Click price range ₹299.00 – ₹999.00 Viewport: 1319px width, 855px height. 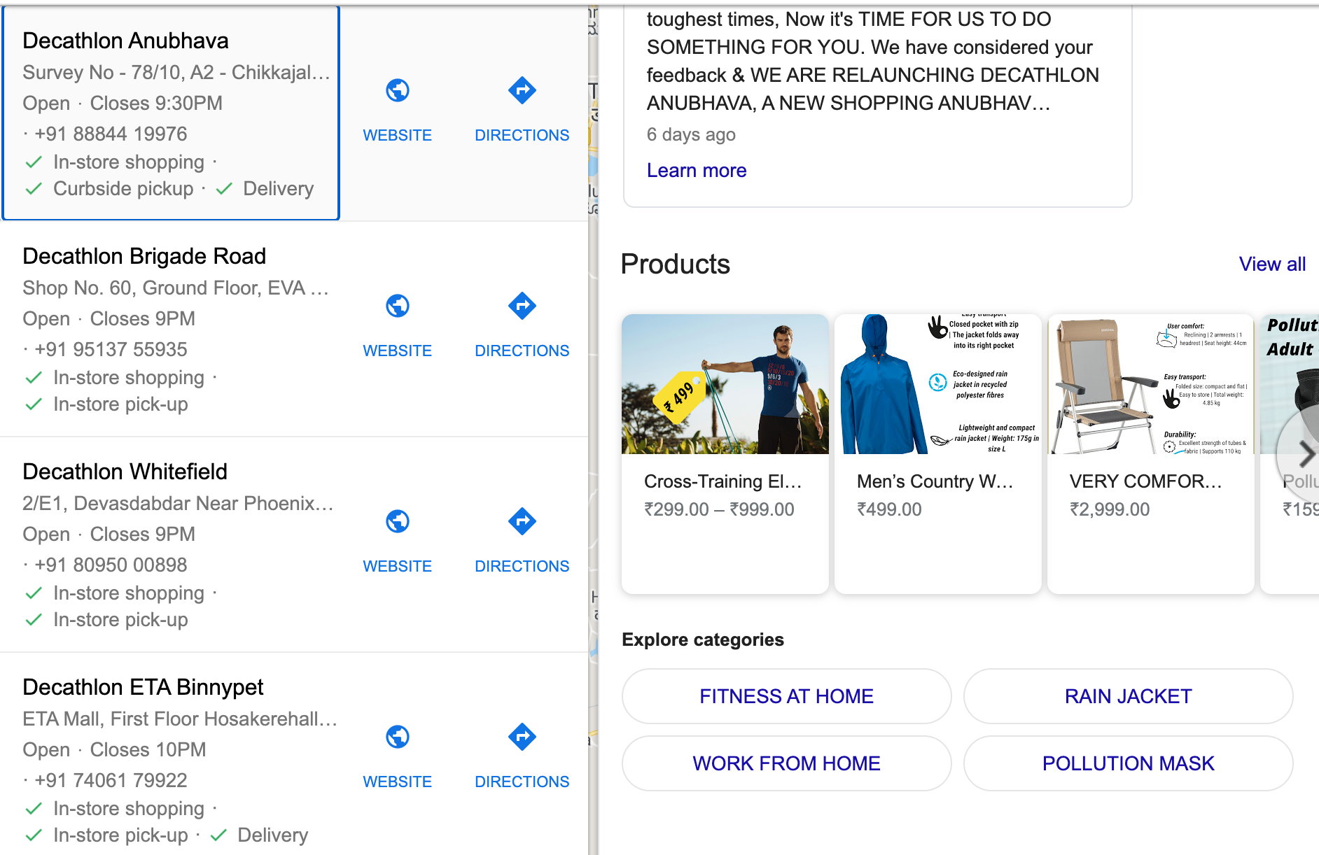(x=719, y=509)
